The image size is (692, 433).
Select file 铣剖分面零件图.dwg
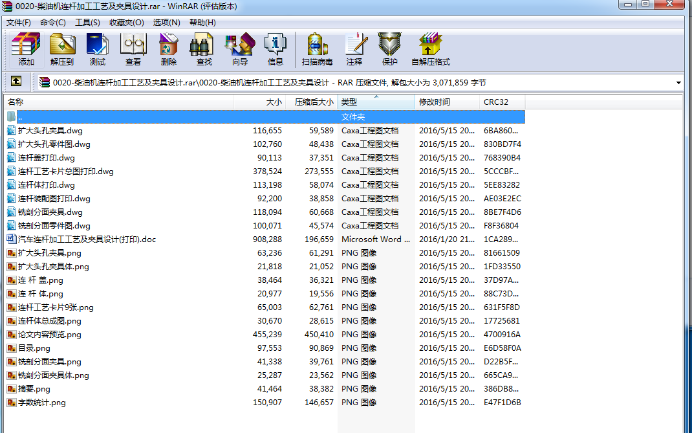click(54, 226)
